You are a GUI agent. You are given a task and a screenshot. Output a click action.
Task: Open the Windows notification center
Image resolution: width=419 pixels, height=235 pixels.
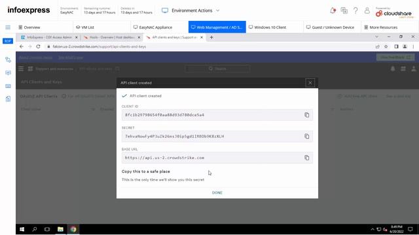[x=410, y=229]
